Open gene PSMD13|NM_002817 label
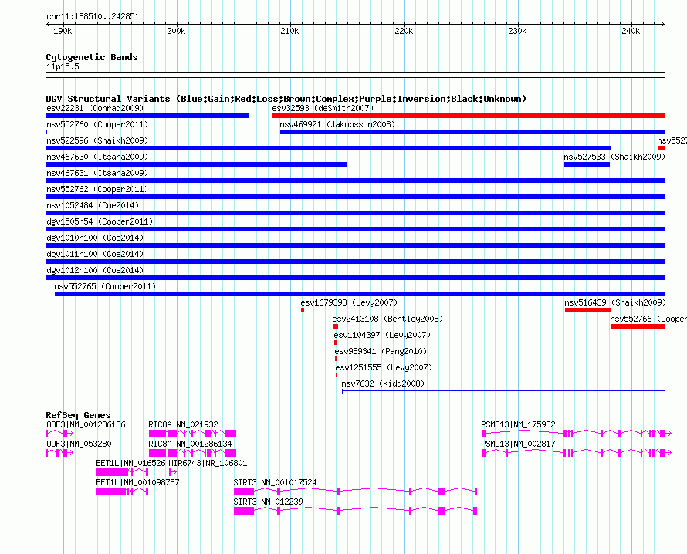Screen dimensions: 687x554 click(518, 444)
